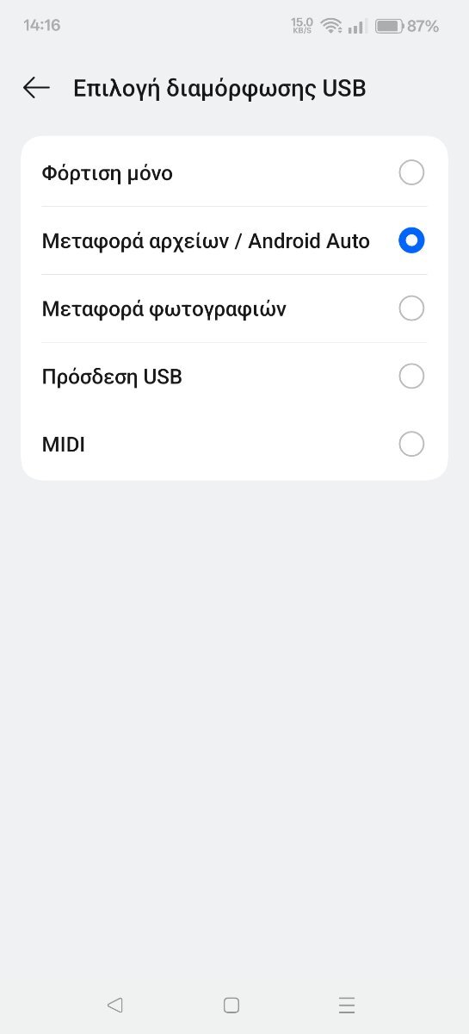Tap the battery status icon
Screen dimensions: 469x1034
(389, 26)
